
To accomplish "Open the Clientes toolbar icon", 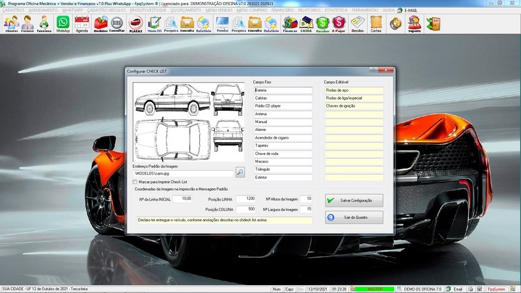I will coord(11,24).
